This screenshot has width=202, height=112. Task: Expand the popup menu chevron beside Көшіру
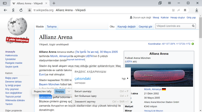(69, 91)
